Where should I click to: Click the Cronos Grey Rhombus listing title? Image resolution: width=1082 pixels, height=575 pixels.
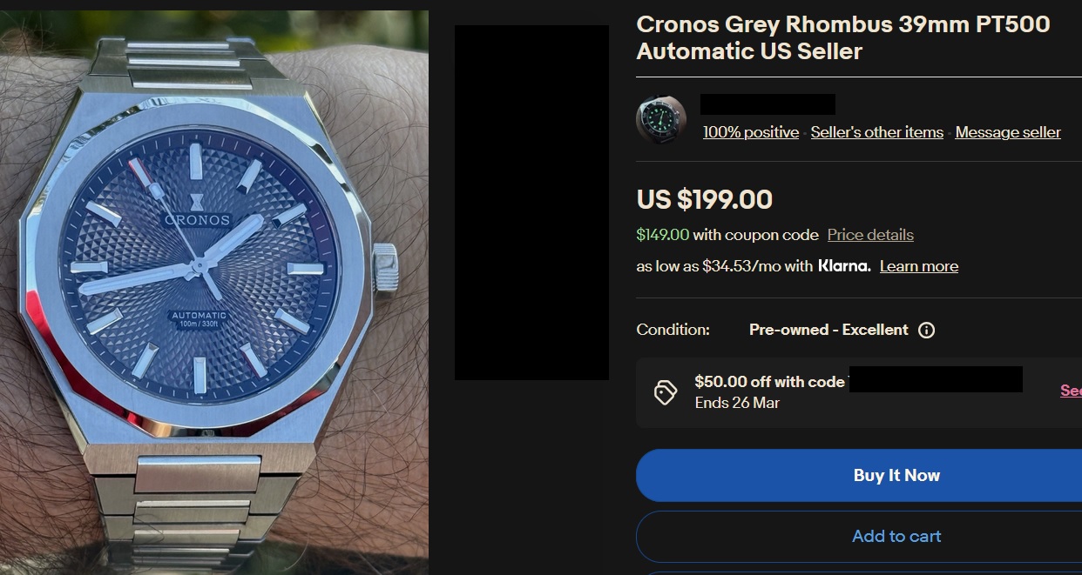(x=842, y=37)
